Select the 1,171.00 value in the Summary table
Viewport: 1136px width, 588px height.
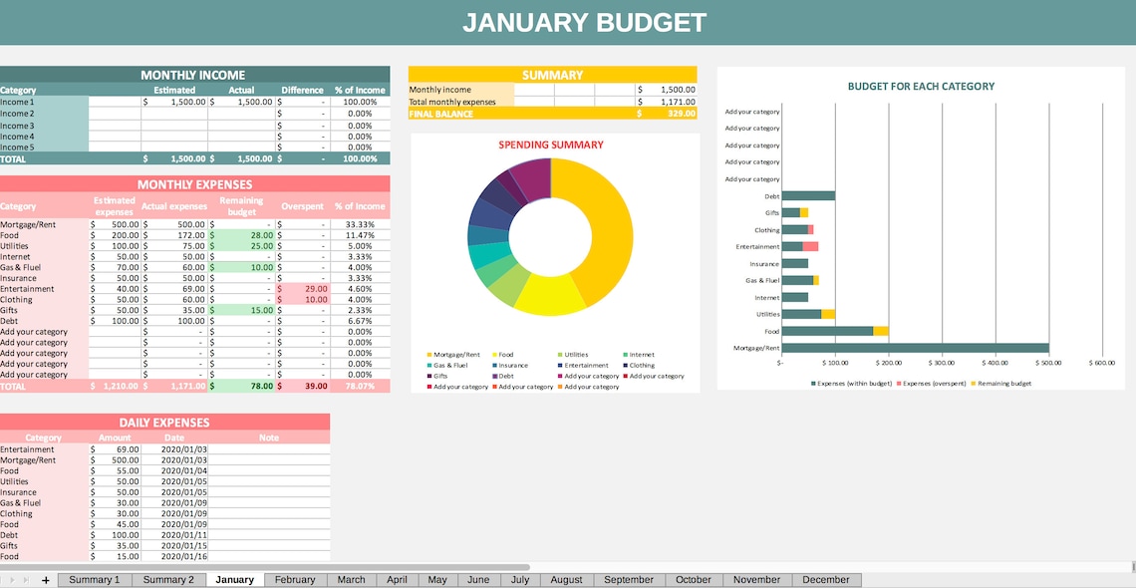(667, 102)
